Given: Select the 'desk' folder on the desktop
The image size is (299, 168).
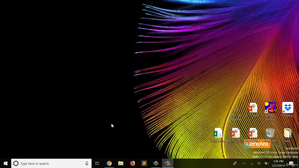Looking at the screenshot, I should coord(288,135).
